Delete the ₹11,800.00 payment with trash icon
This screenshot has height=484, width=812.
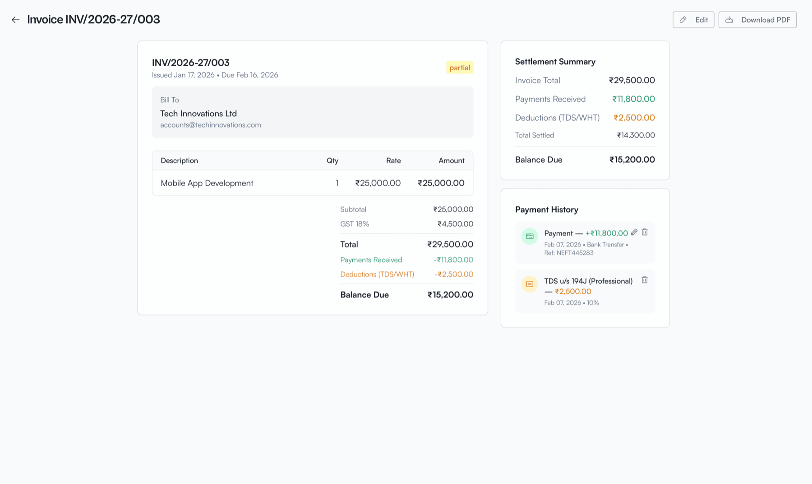[x=644, y=232]
